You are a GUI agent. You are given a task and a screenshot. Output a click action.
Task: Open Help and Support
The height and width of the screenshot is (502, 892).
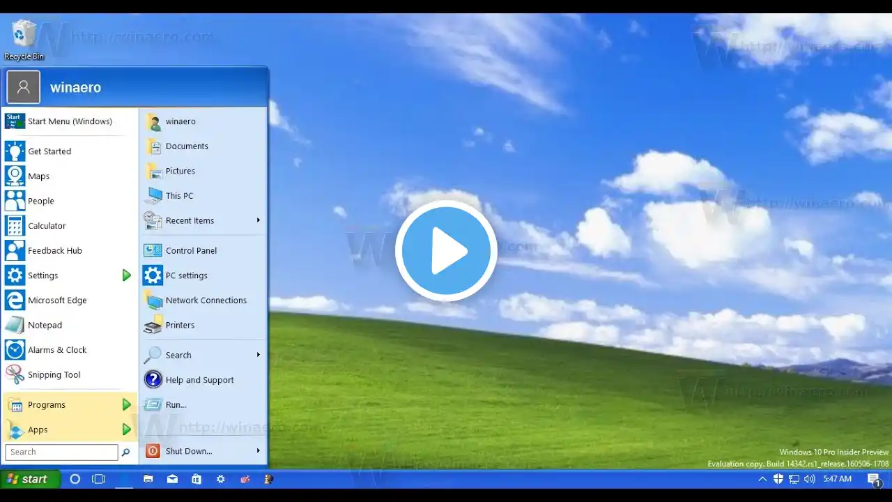(203, 380)
